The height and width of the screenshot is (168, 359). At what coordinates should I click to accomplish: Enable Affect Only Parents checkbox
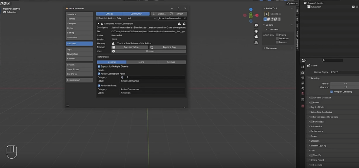click(x=277, y=42)
